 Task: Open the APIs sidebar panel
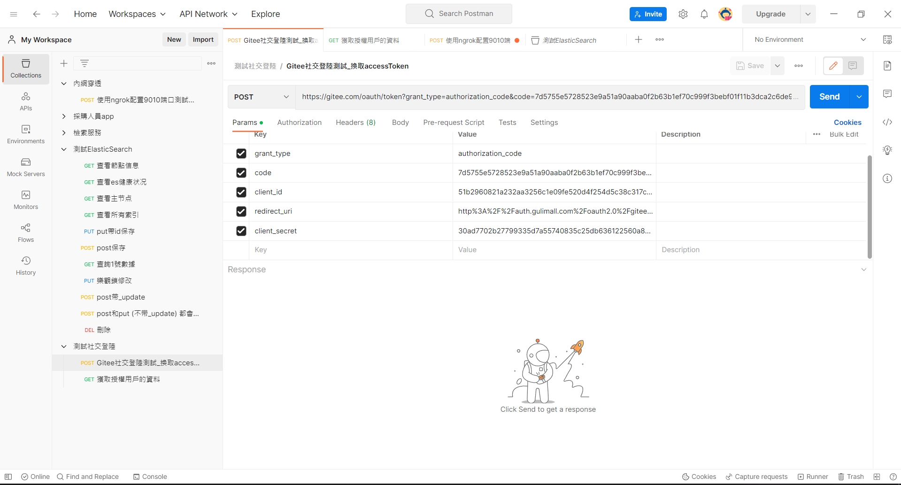tap(26, 101)
